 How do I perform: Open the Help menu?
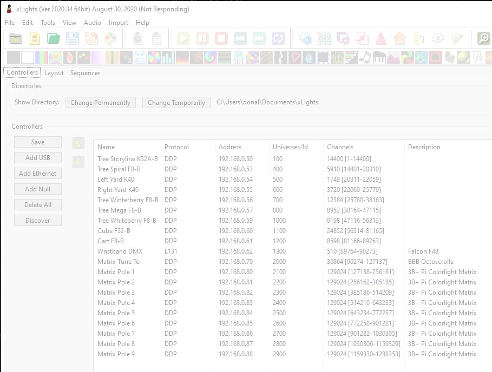click(x=142, y=23)
